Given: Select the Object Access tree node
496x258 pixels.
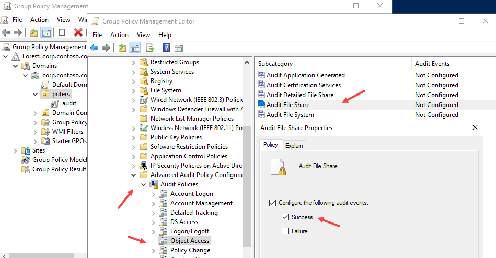Looking at the screenshot, I should [190, 241].
